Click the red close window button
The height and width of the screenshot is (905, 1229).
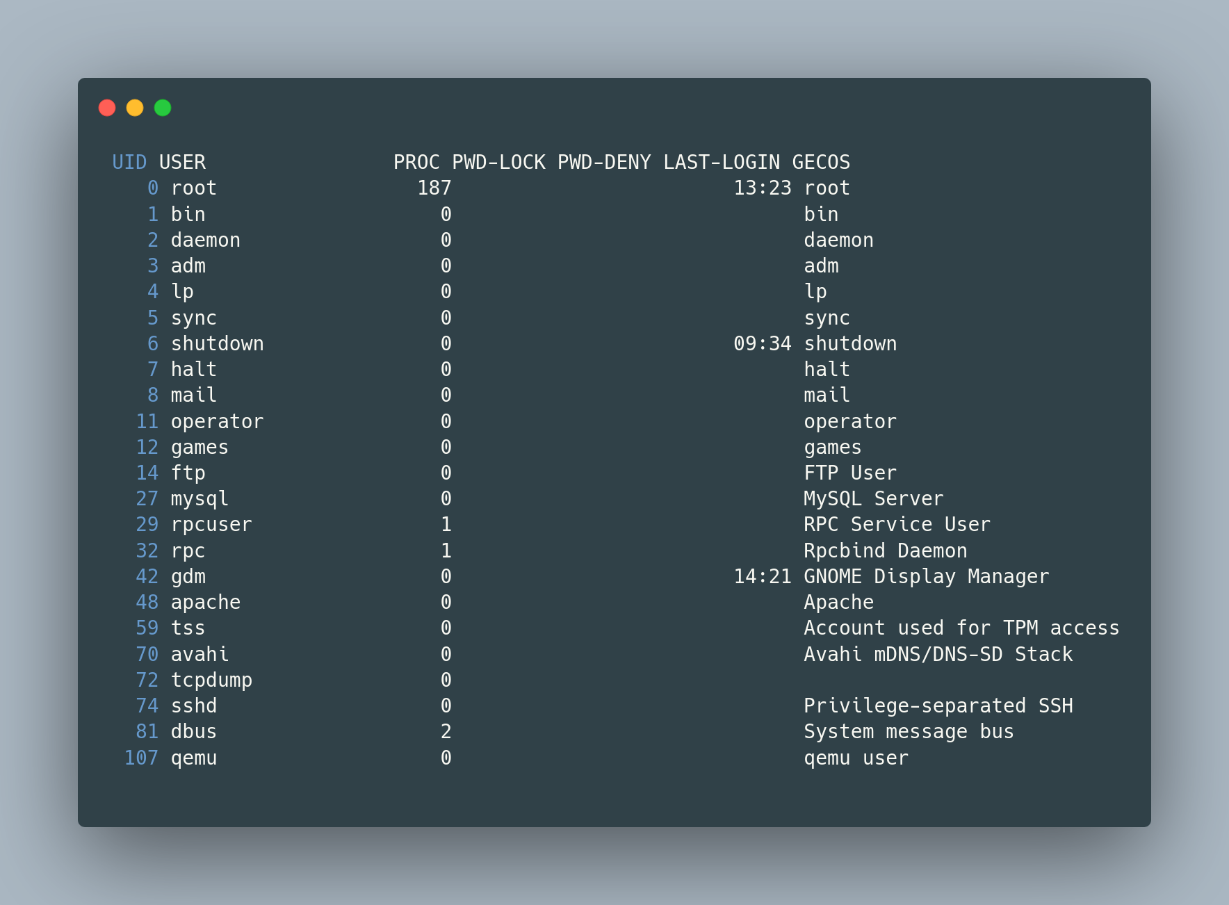pyautogui.click(x=107, y=108)
